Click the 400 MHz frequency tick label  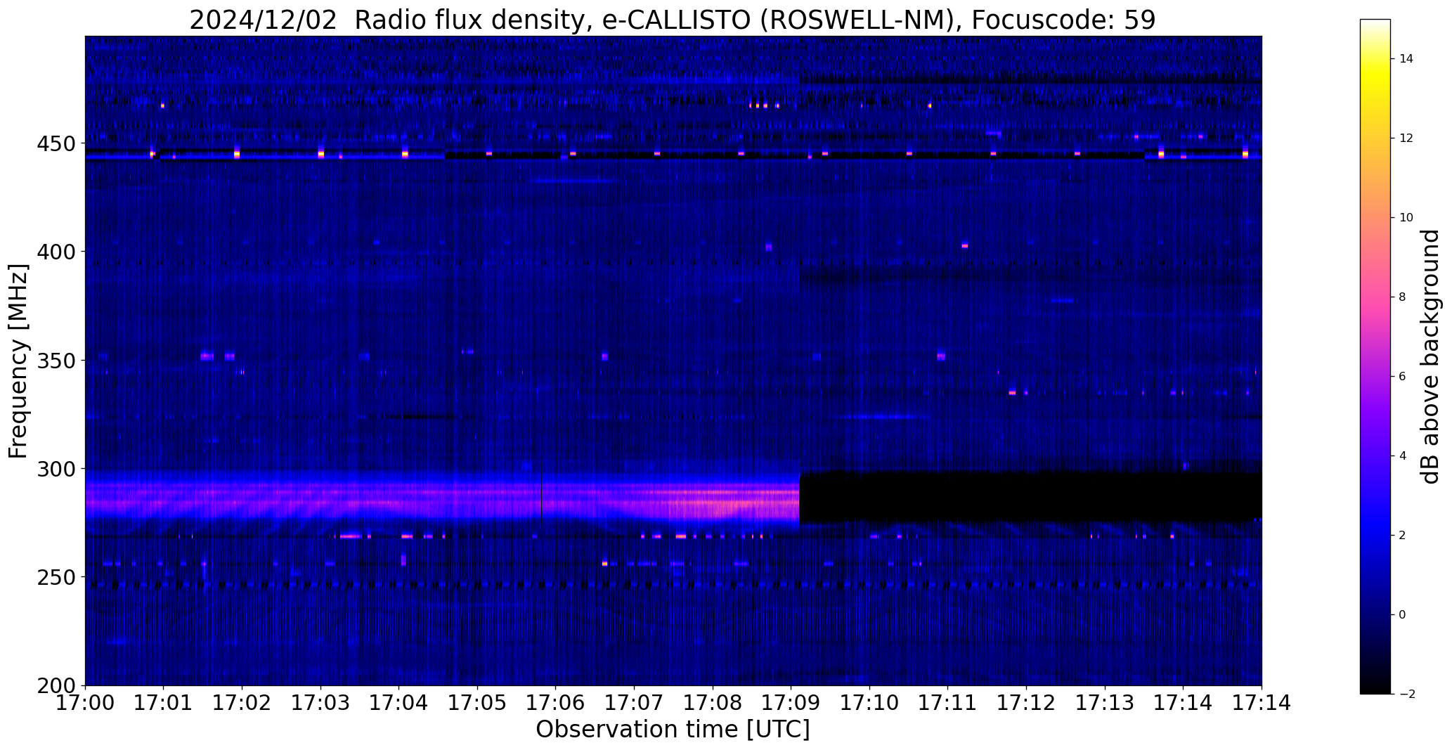tap(55, 252)
